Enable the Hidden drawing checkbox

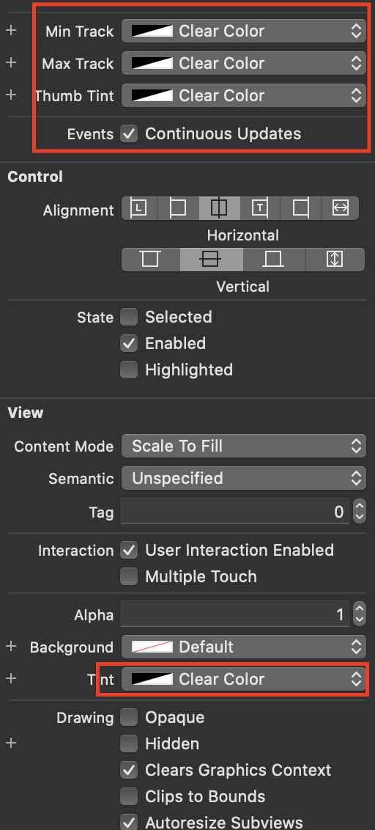coord(129,743)
